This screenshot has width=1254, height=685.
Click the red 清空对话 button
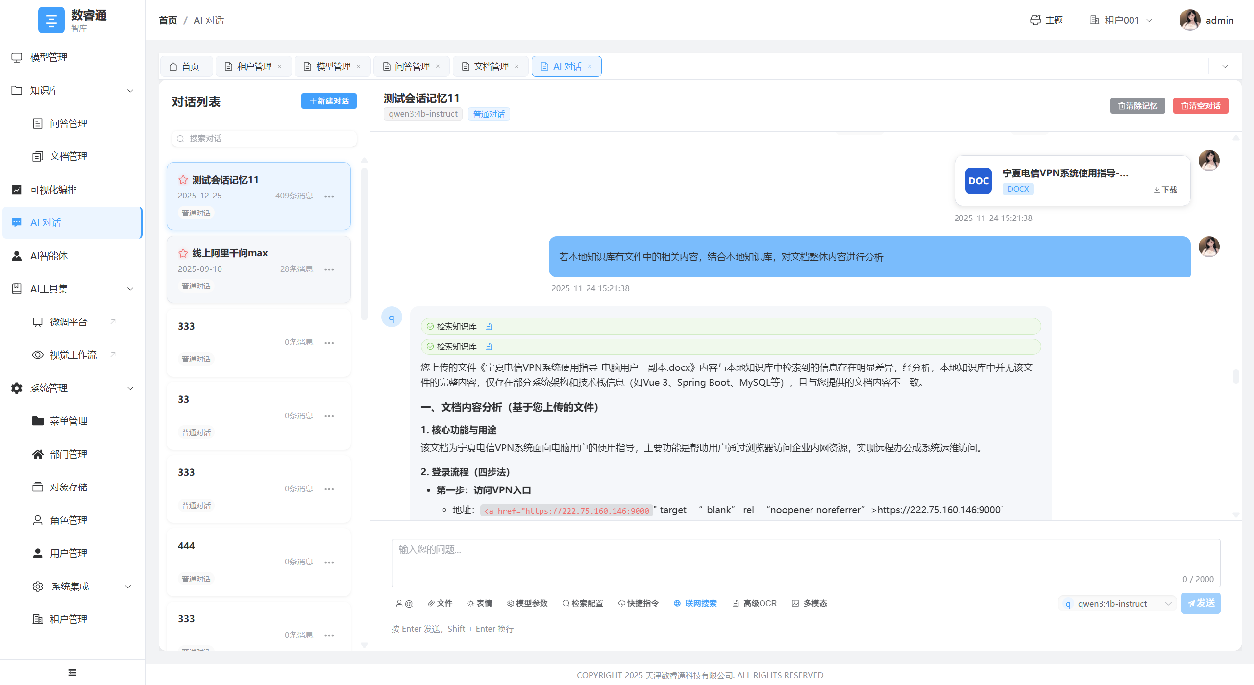(1200, 106)
